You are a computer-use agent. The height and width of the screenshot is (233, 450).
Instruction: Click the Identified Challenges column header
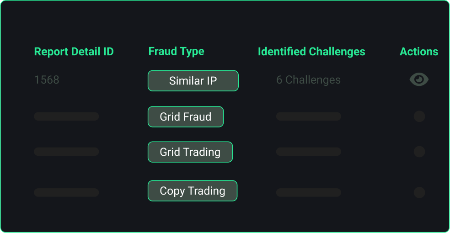point(311,52)
